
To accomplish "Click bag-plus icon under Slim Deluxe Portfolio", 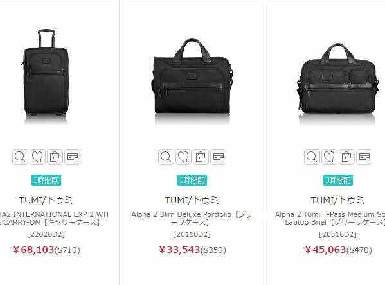I will (x=201, y=157).
